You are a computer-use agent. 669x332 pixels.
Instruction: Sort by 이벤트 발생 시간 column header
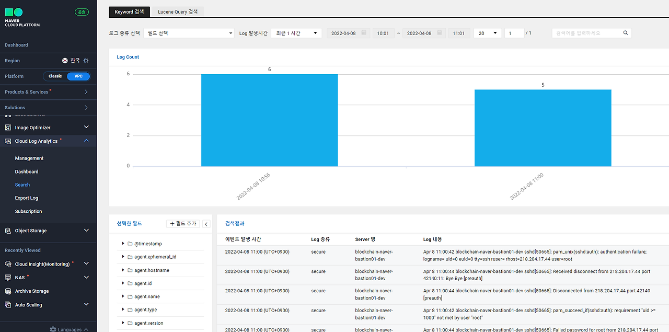pyautogui.click(x=243, y=239)
